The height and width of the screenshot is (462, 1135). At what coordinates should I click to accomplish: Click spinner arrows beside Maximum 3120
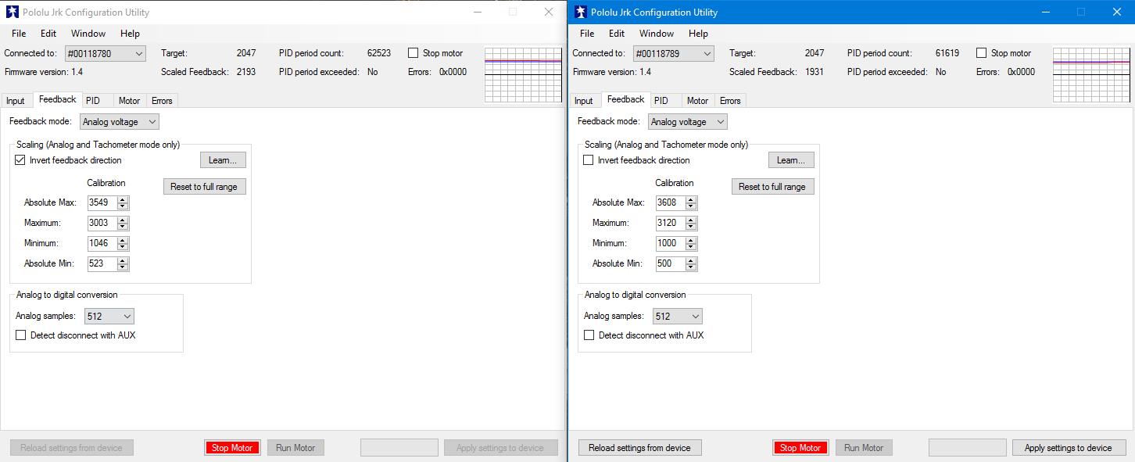[691, 223]
